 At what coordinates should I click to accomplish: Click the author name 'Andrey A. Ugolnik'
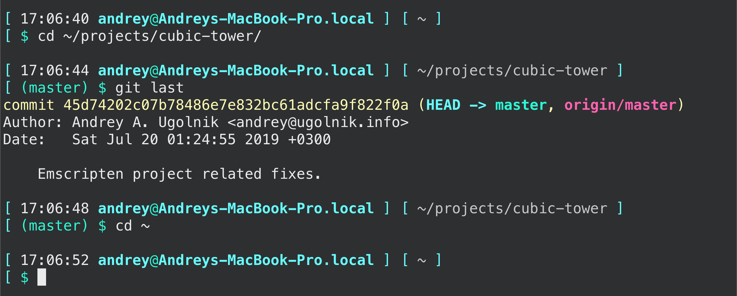tap(145, 122)
